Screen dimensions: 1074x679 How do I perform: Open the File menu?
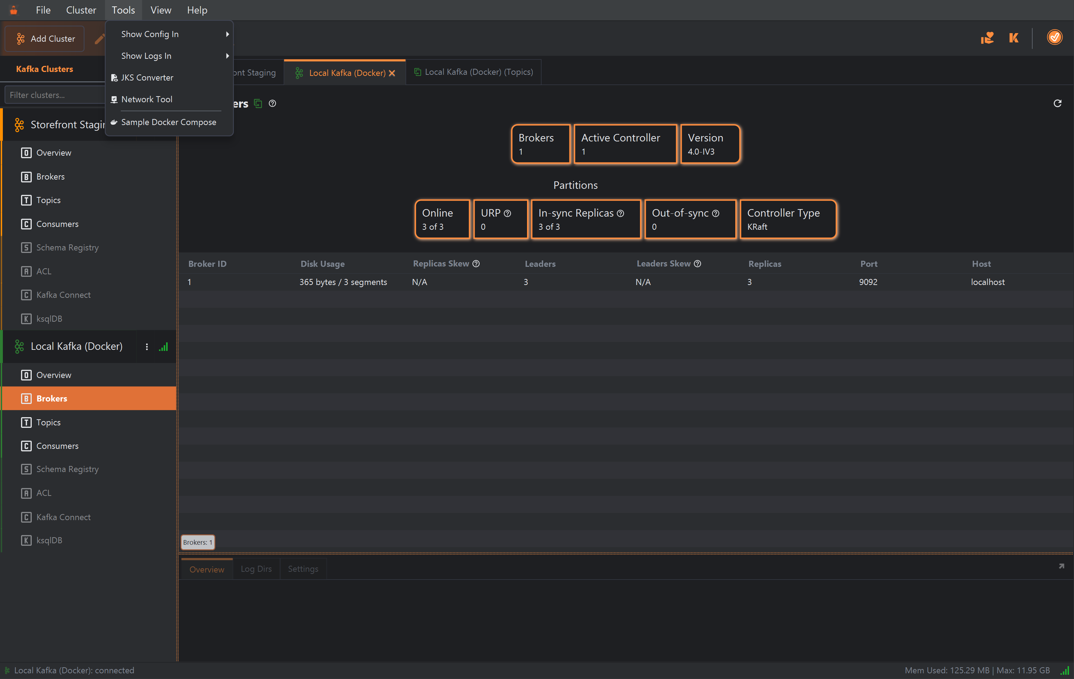tap(43, 10)
